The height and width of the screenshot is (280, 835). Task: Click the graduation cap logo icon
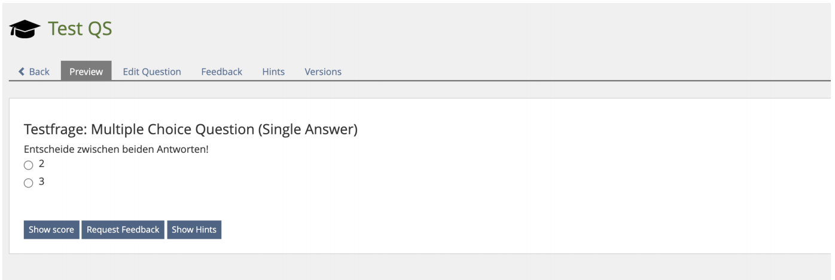point(25,30)
